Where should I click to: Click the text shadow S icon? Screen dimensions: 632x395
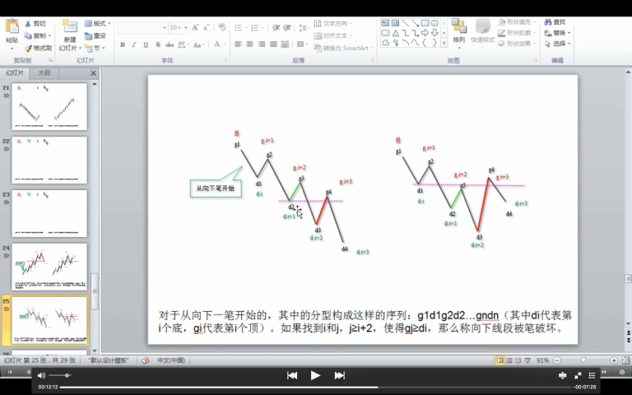pos(157,44)
